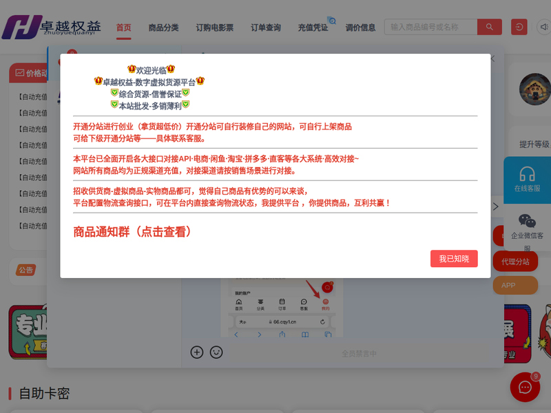Click the orange 公告 badge

point(26,270)
